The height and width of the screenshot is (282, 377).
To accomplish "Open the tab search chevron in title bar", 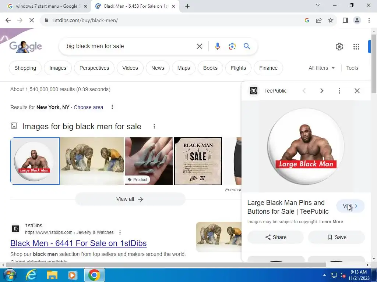I will [318, 5].
